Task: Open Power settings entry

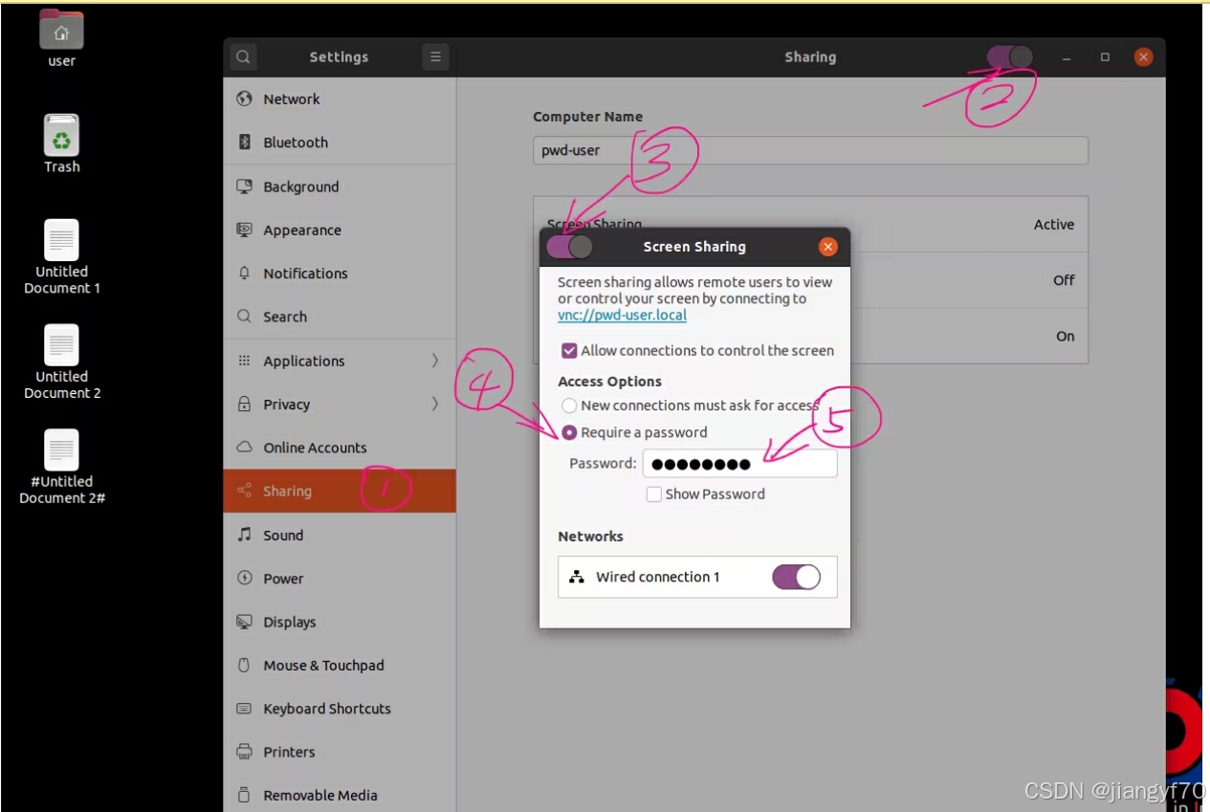Action: tap(340, 578)
